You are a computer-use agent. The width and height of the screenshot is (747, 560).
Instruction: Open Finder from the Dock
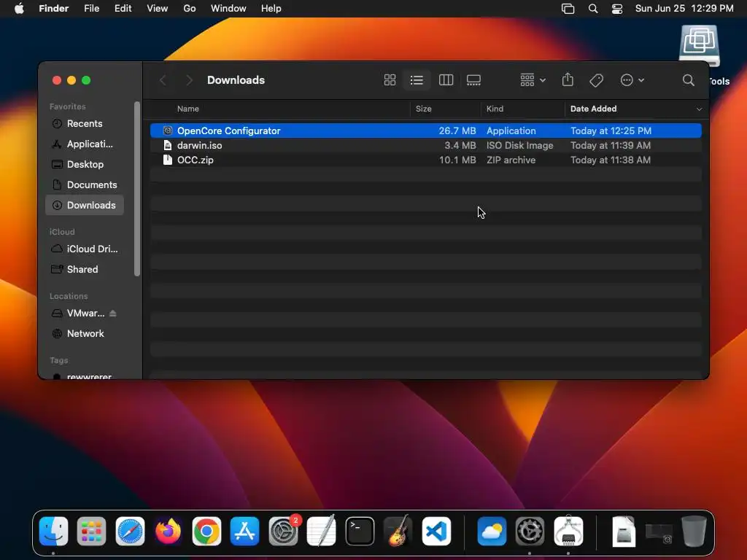tap(53, 531)
